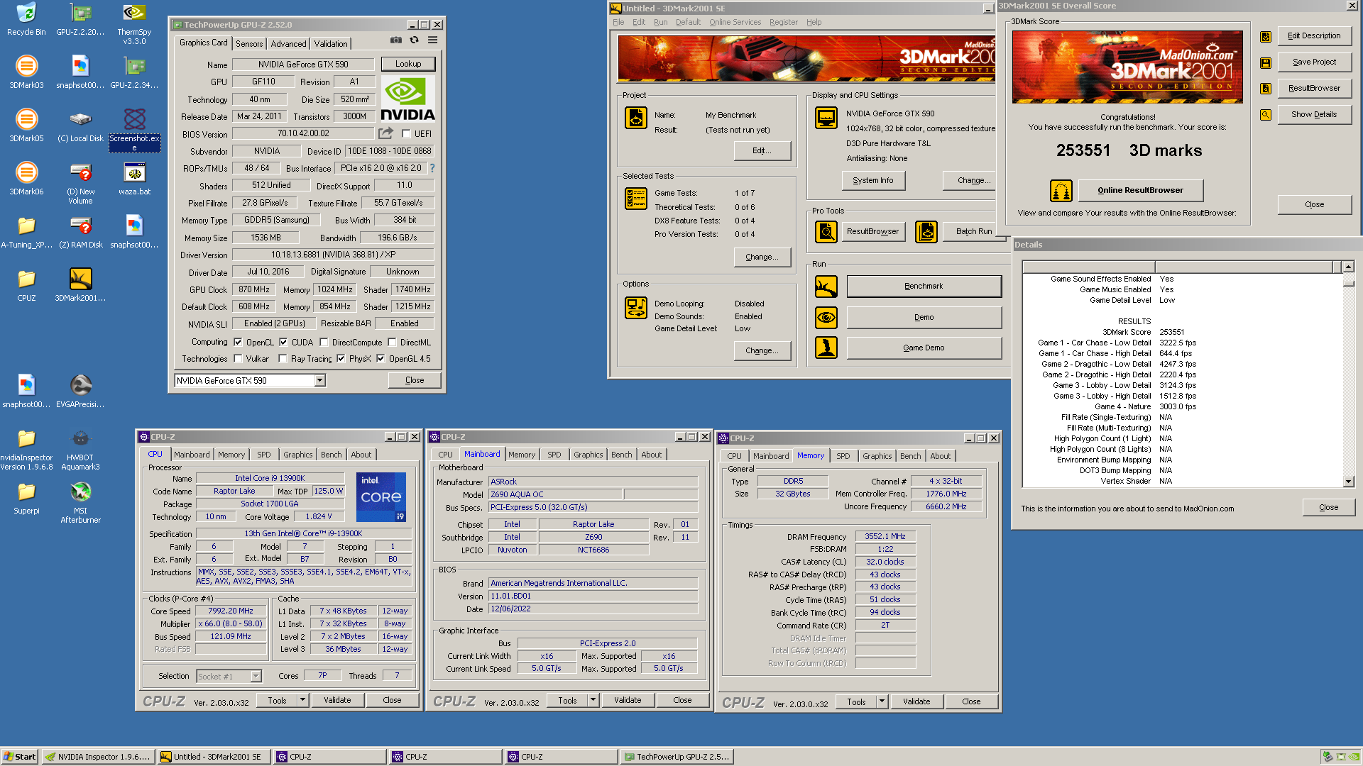
Task: Switch to TechPowerUp GPU-Z taskbar item
Action: point(677,757)
